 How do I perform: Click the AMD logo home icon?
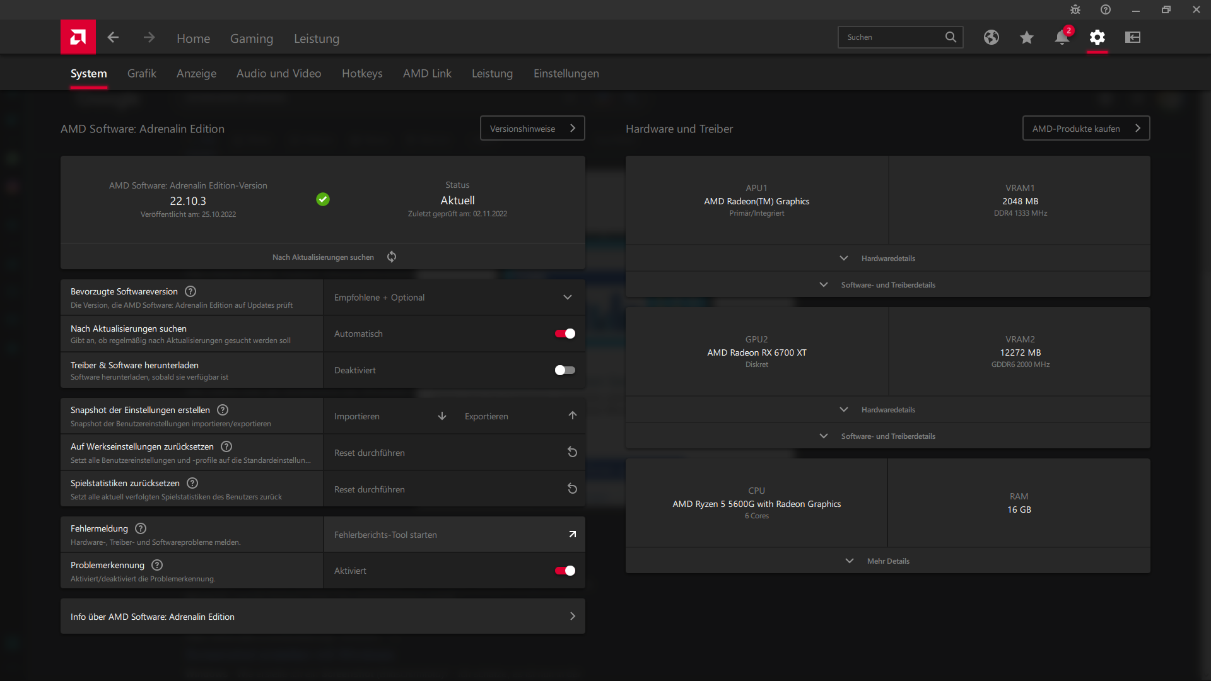(x=78, y=37)
